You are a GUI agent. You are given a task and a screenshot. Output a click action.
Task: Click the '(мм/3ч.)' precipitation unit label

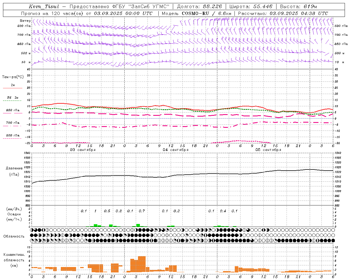(14, 209)
